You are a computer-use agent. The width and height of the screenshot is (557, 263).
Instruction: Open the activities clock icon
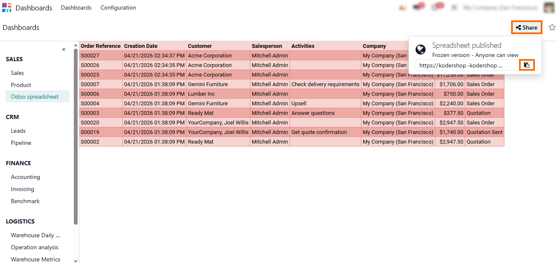coord(436,7)
